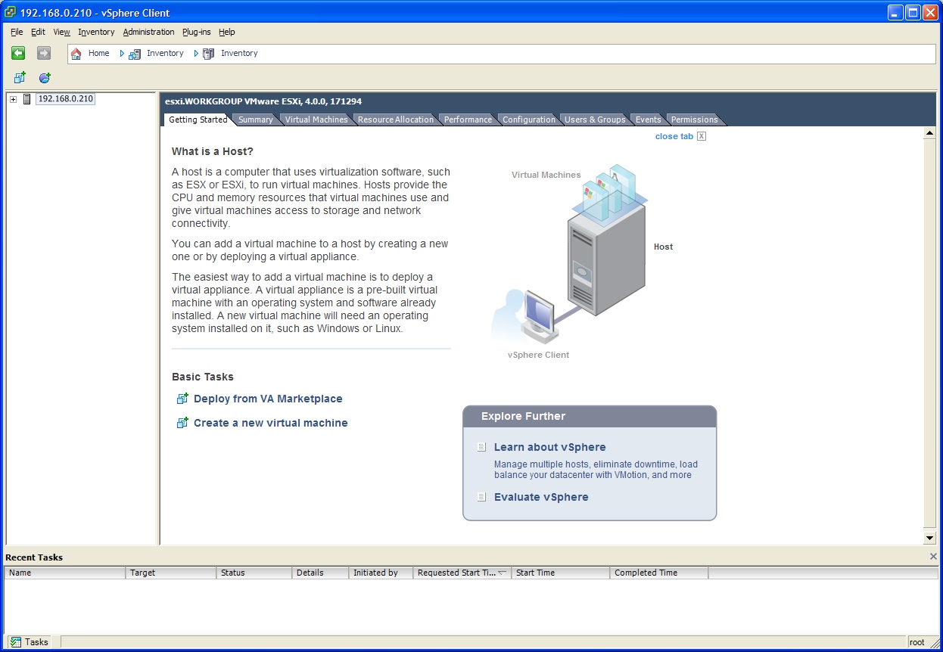Image resolution: width=943 pixels, height=652 pixels.
Task: Select the host server icon in tree
Action: (x=27, y=99)
